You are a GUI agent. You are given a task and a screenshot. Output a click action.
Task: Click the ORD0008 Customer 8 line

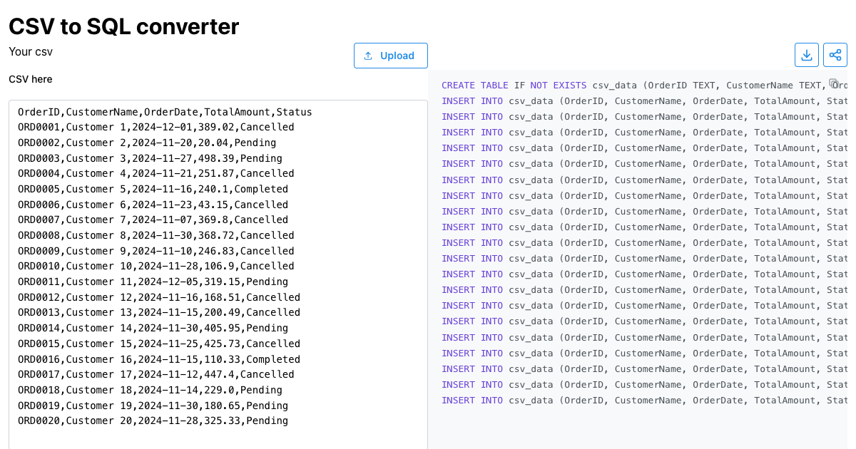(x=156, y=236)
